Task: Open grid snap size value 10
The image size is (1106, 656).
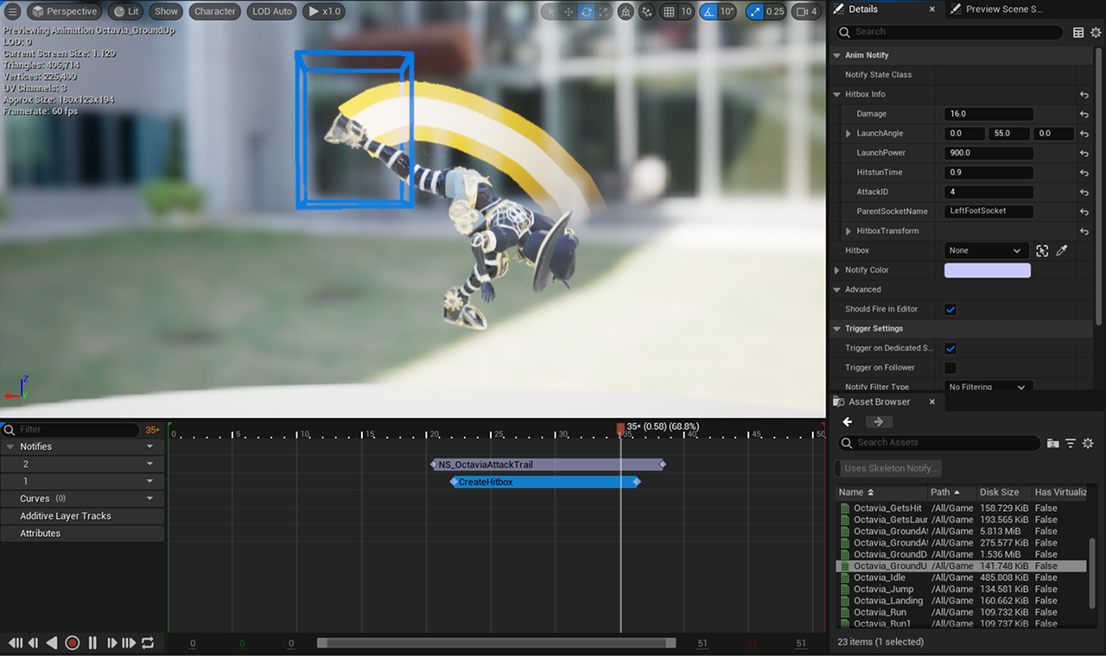Action: pyautogui.click(x=686, y=12)
